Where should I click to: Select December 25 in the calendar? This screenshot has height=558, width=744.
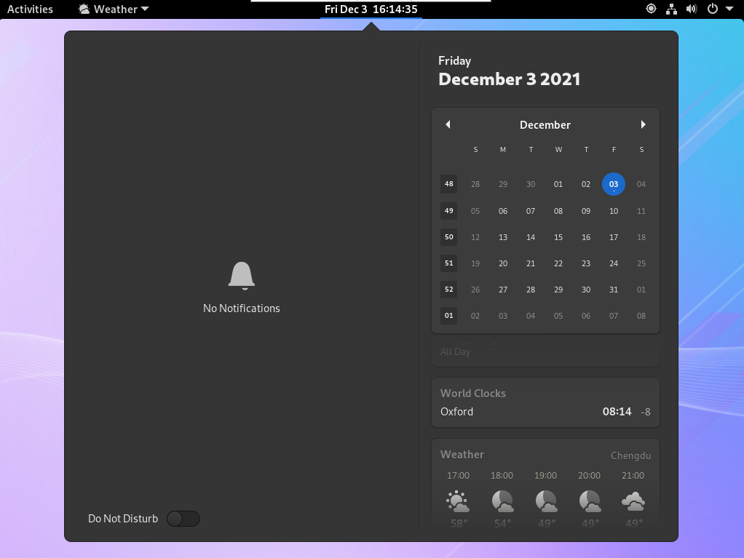tap(641, 263)
